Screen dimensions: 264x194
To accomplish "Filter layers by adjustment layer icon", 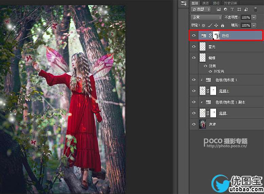I will pos(225,9).
